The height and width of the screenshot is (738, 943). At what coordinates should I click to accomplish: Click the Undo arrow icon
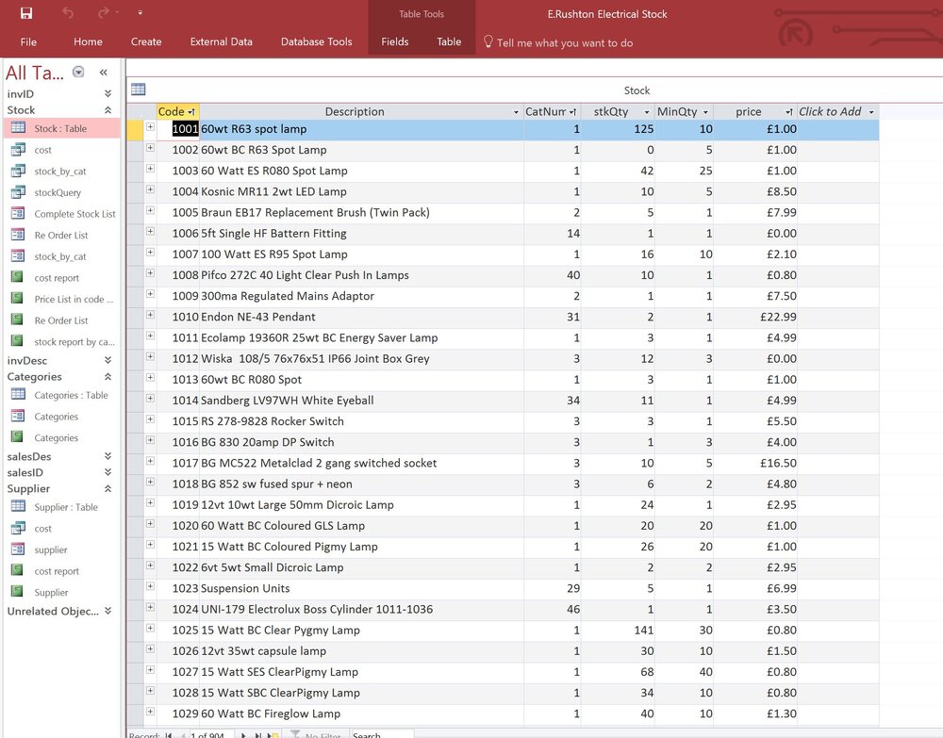tap(68, 12)
